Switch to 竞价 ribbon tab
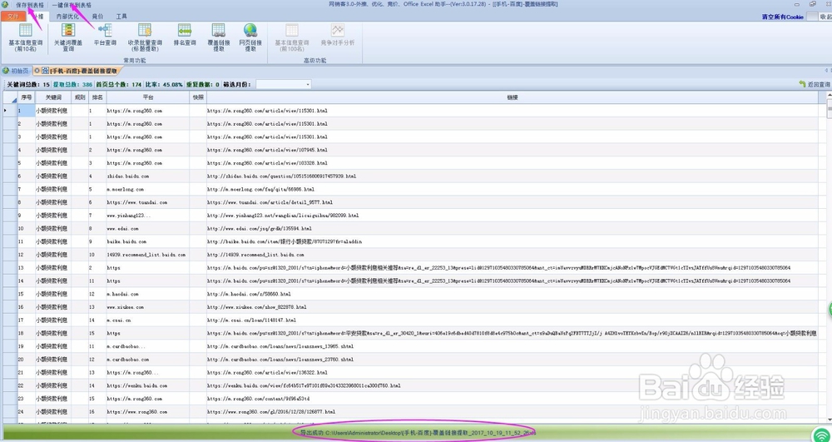 pyautogui.click(x=97, y=17)
